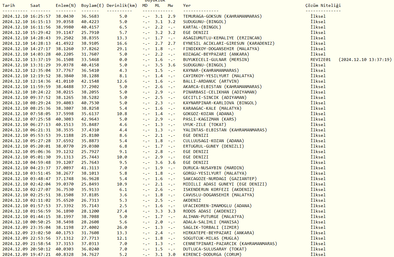Click 'AKARCA-ELBISTAN (KAHRAMANMARAS)' entry

[222, 87]
